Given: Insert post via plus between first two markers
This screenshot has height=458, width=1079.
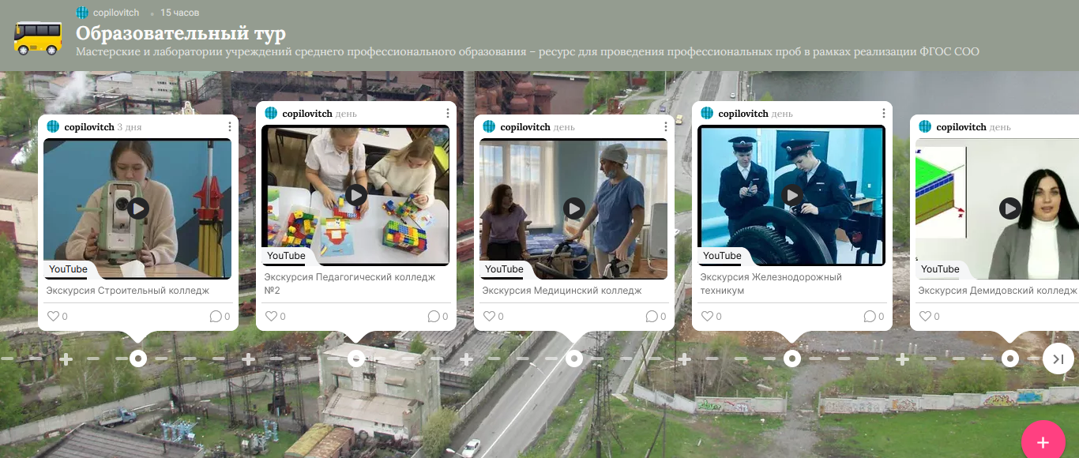Looking at the screenshot, I should coord(248,359).
